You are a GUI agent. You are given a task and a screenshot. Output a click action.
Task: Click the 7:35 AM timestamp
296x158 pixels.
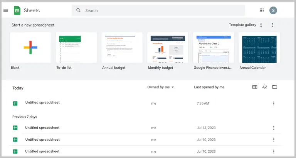203,103
